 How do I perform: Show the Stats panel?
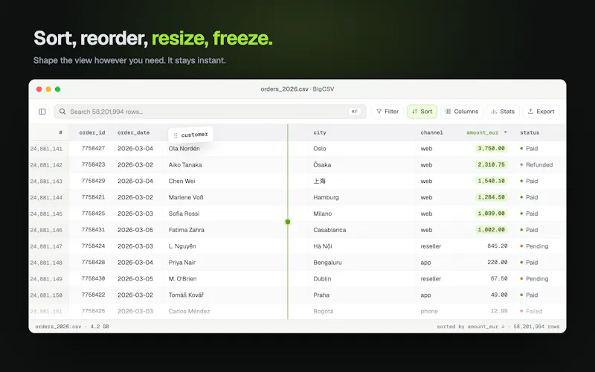coord(503,112)
